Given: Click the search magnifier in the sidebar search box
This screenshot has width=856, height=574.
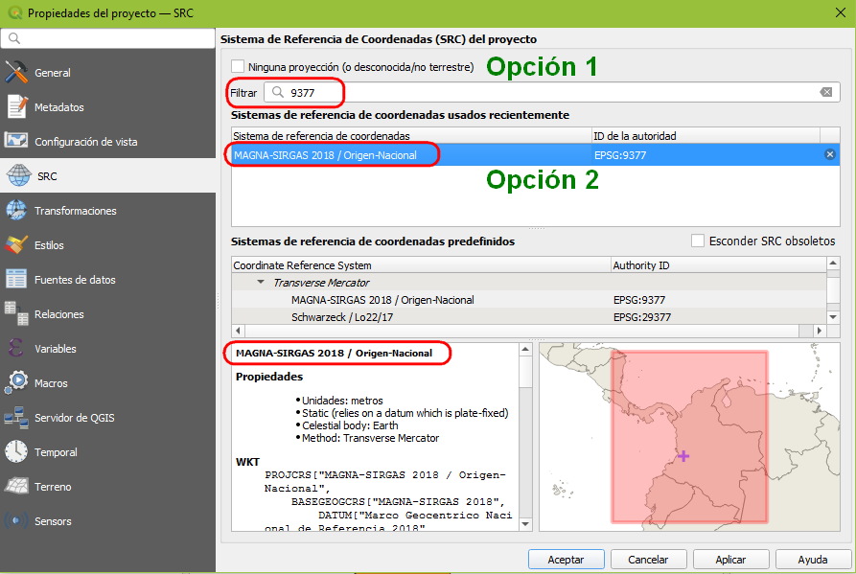Looking at the screenshot, I should [14, 38].
